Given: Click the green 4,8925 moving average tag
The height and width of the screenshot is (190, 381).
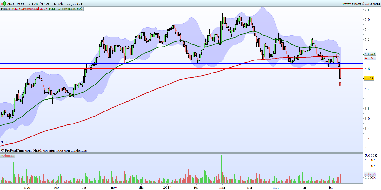Looking at the screenshot, I should pos(370,54).
